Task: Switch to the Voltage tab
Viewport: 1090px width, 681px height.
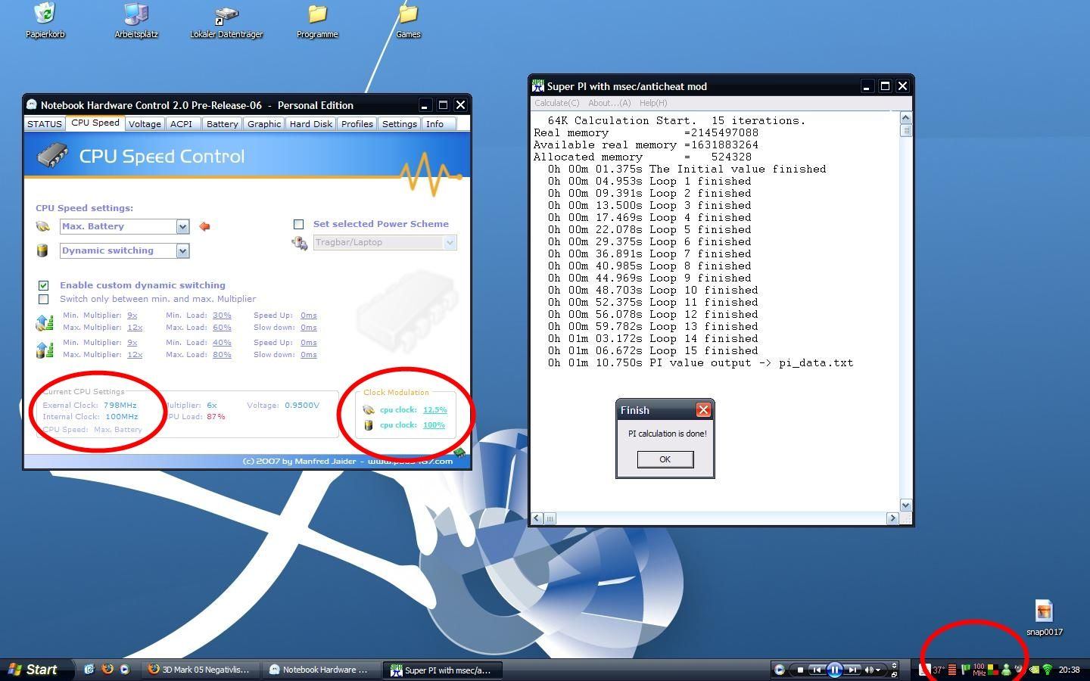Action: 145,124
